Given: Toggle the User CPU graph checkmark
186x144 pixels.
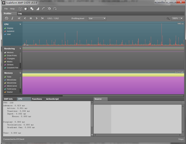Looking at the screenshot, I should click(x=5, y=34).
